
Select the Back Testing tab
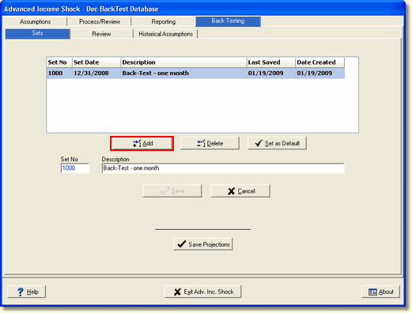(228, 21)
